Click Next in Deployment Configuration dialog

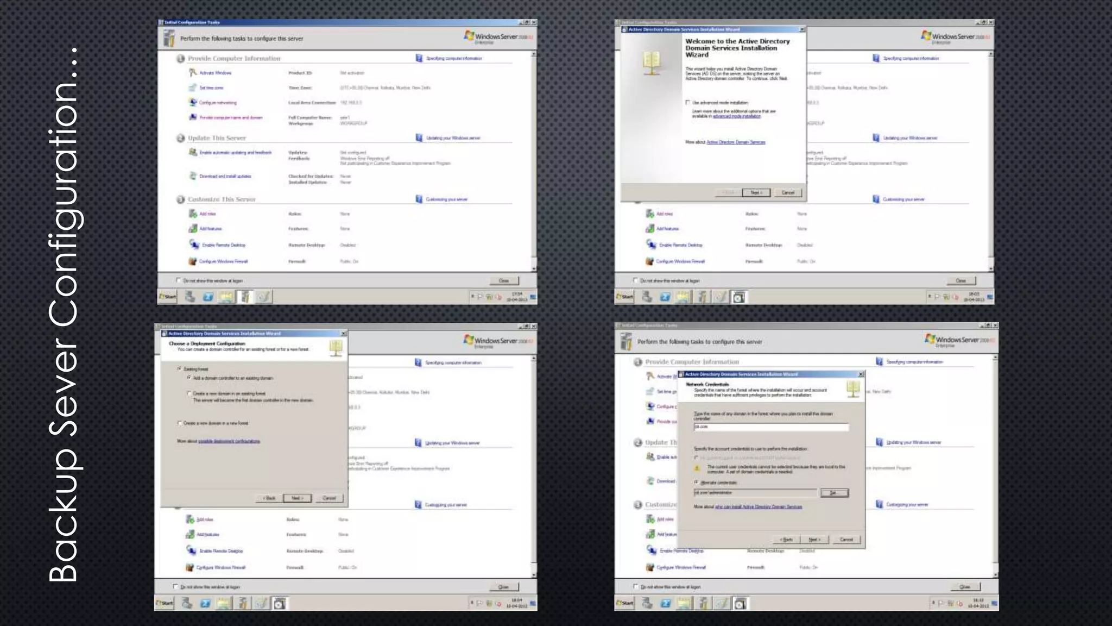click(297, 498)
